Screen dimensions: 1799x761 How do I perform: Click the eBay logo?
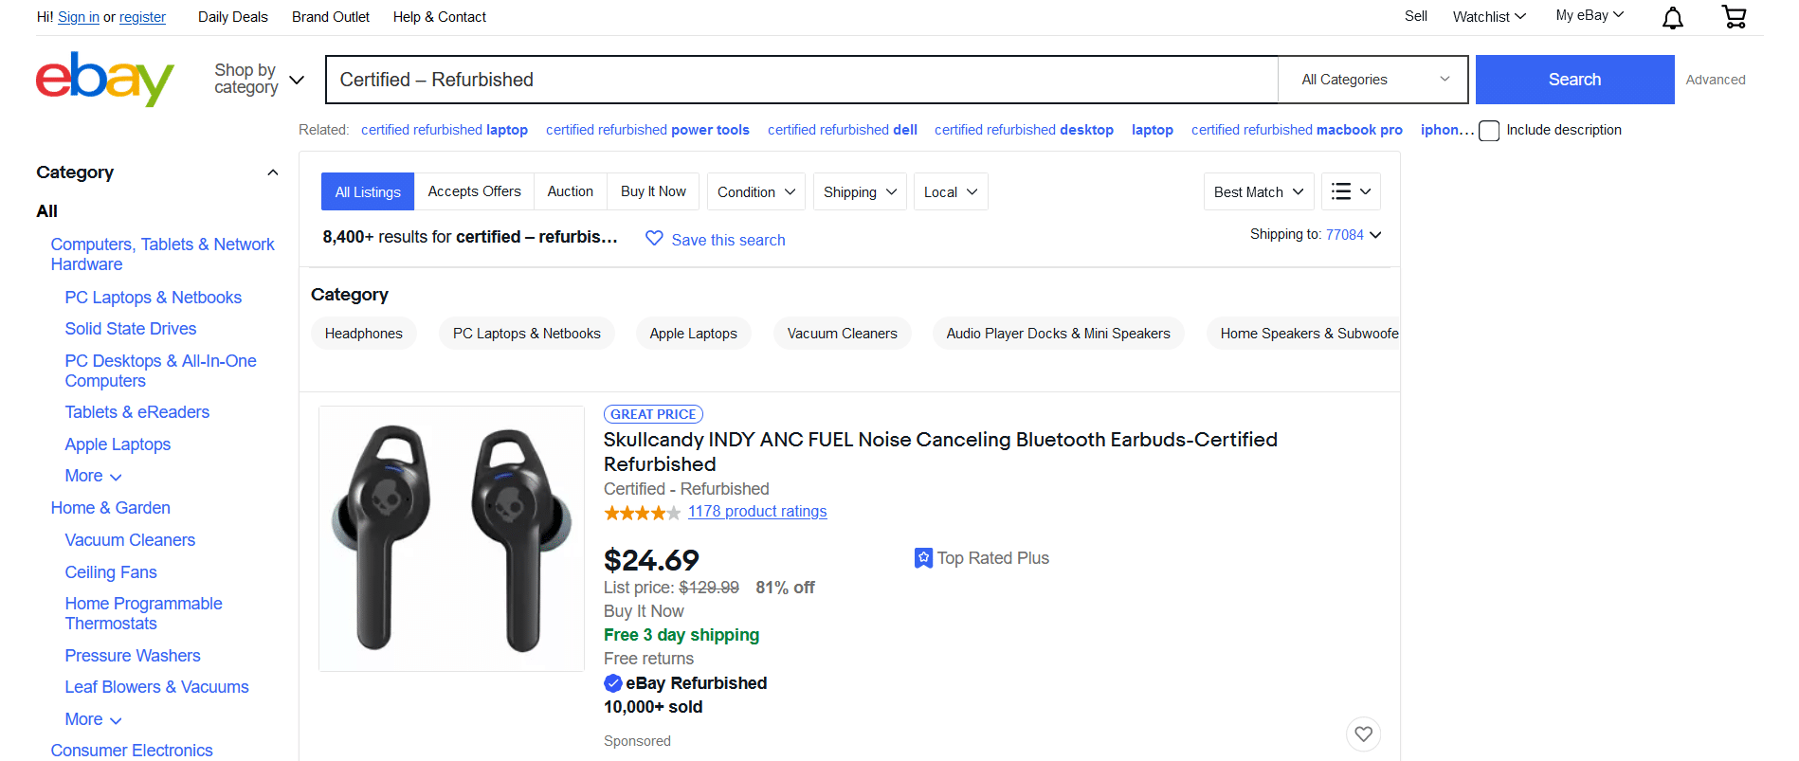105,79
